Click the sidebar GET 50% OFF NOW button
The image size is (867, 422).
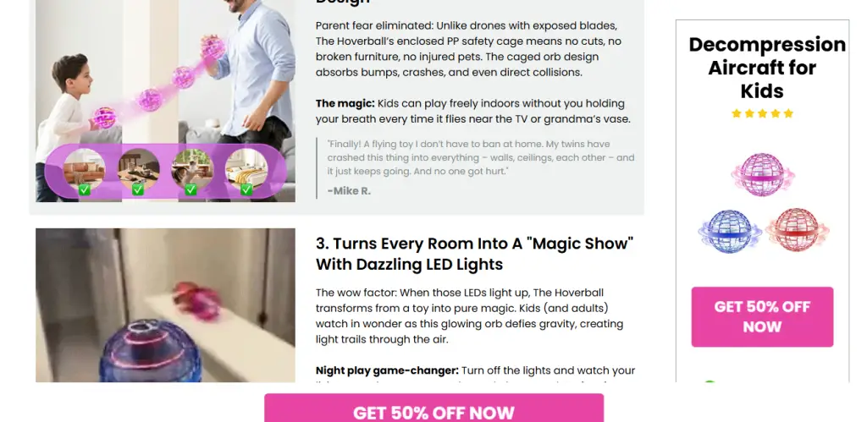762,316
